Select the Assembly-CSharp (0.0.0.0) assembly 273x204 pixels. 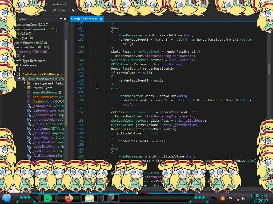(31, 47)
